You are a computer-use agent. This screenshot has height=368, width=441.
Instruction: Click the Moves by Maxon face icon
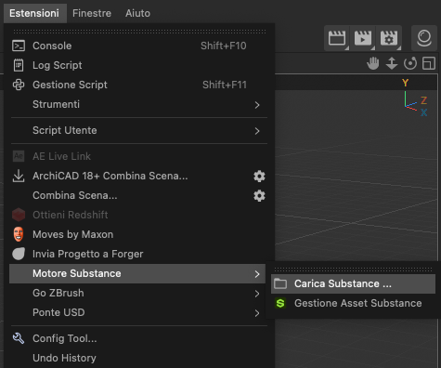[x=19, y=234]
